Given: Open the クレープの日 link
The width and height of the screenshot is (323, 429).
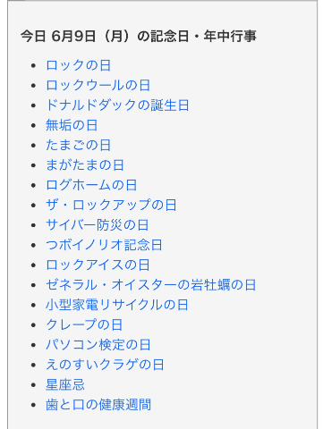Looking at the screenshot, I should (84, 324).
